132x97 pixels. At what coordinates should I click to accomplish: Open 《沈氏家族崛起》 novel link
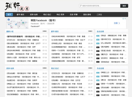[23, 94]
